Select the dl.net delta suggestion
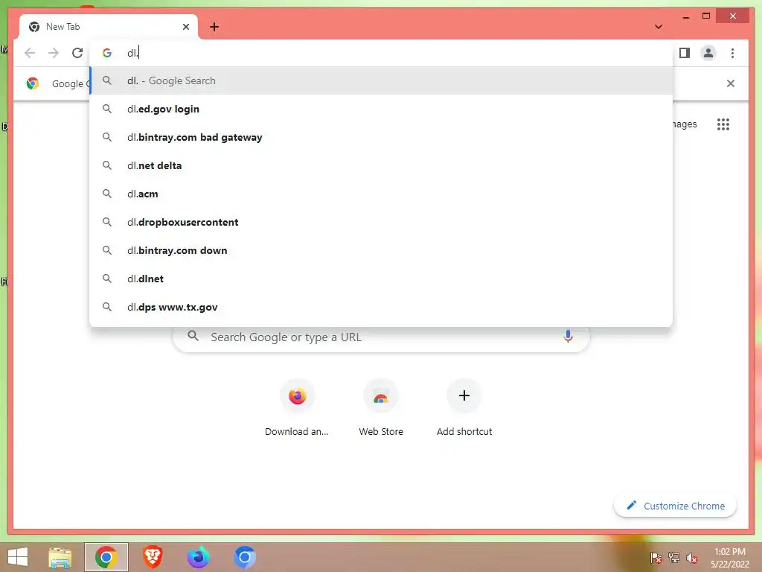Image resolution: width=762 pixels, height=572 pixels. pyautogui.click(x=382, y=165)
